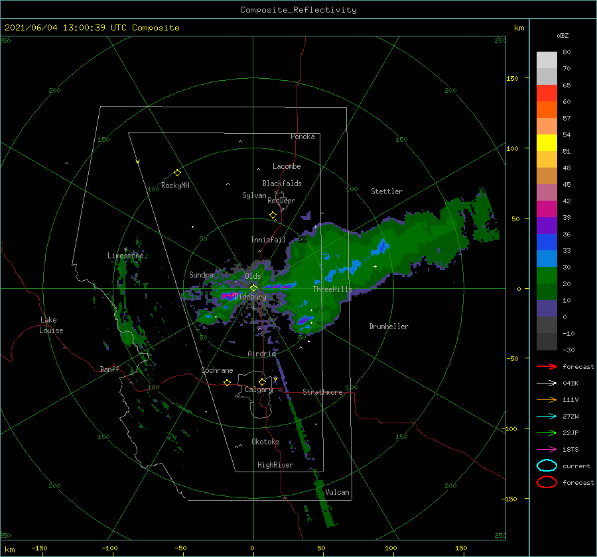Click the Lake Louise label
Image resolution: width=597 pixels, height=557 pixels.
click(x=51, y=325)
